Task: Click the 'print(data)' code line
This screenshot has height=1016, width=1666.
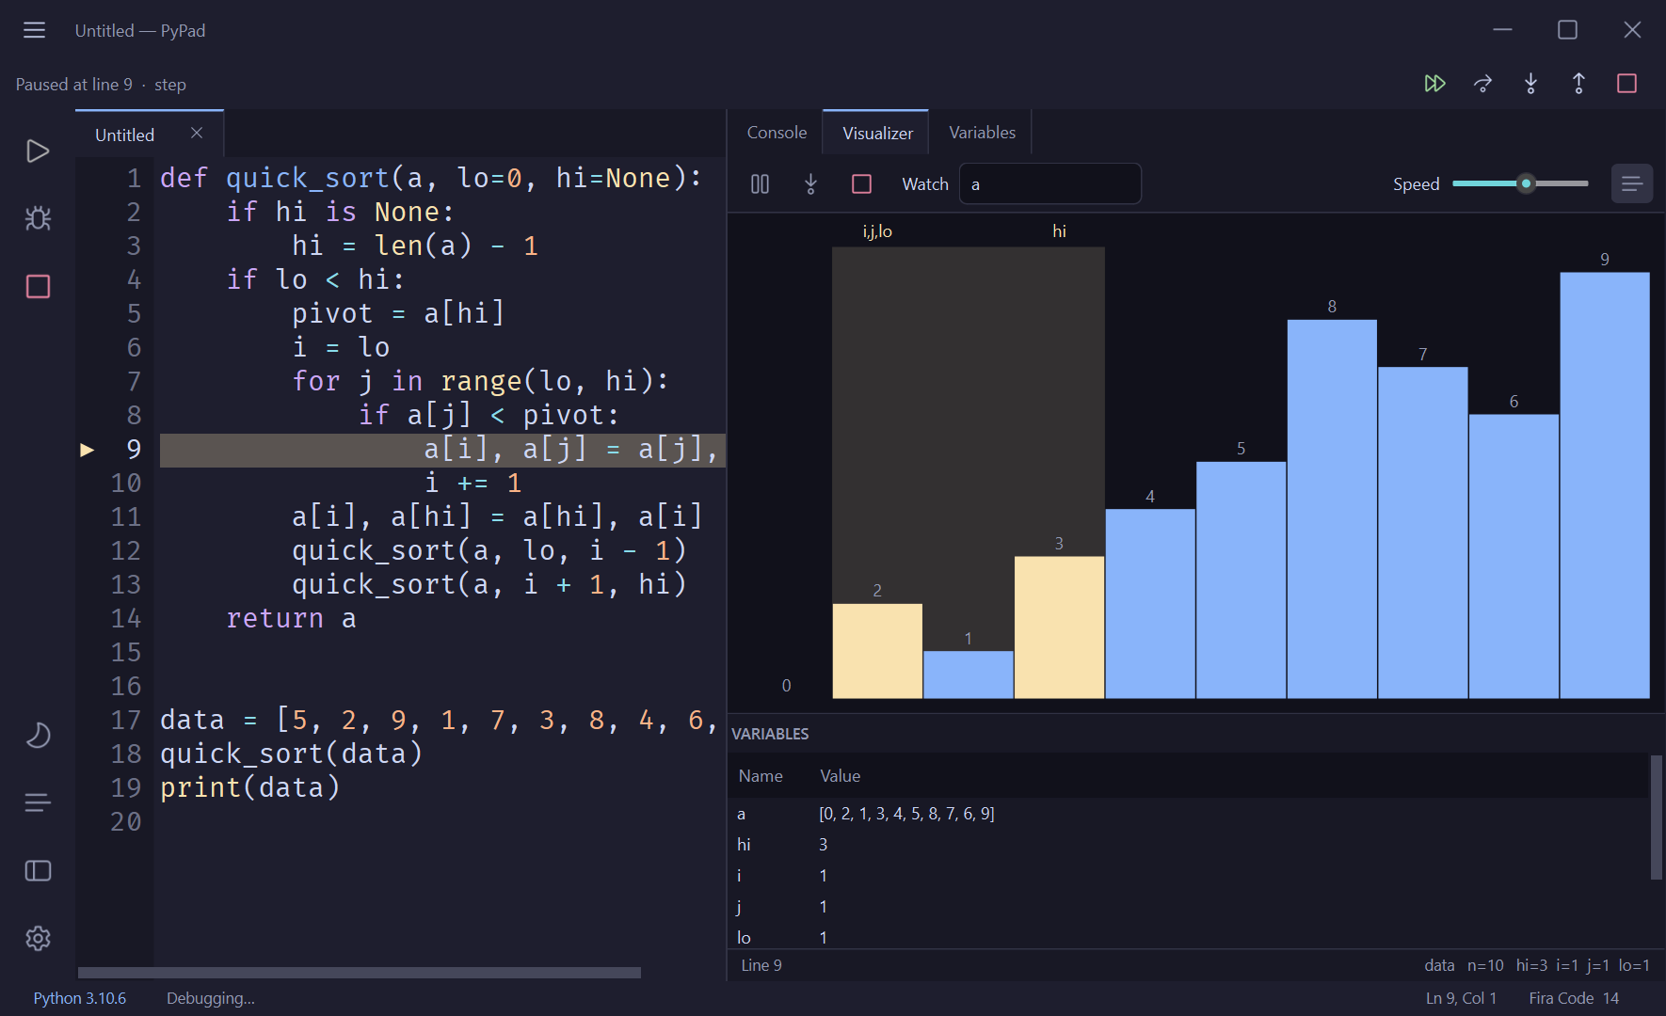Action: pyautogui.click(x=250, y=787)
